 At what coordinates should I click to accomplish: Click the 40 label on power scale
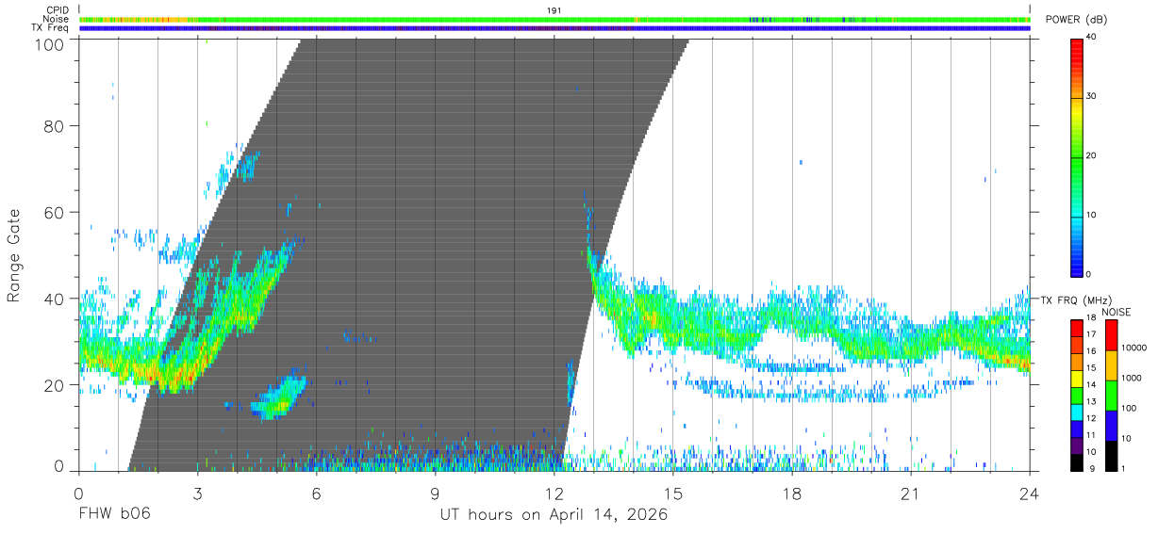pos(1092,38)
